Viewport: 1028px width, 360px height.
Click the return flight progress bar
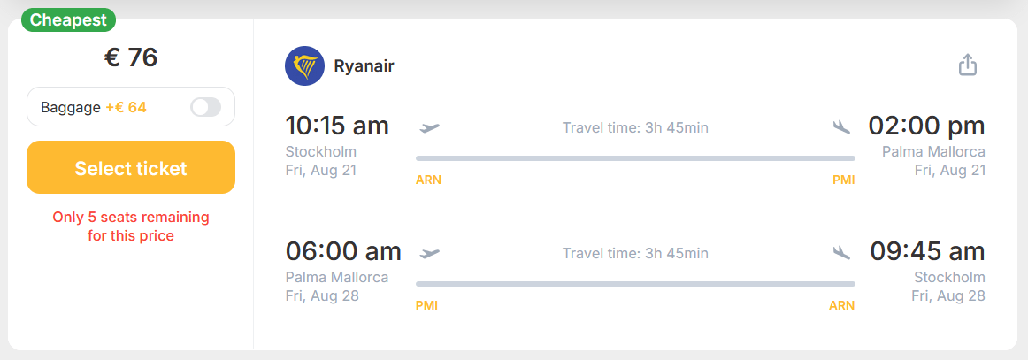click(x=635, y=284)
